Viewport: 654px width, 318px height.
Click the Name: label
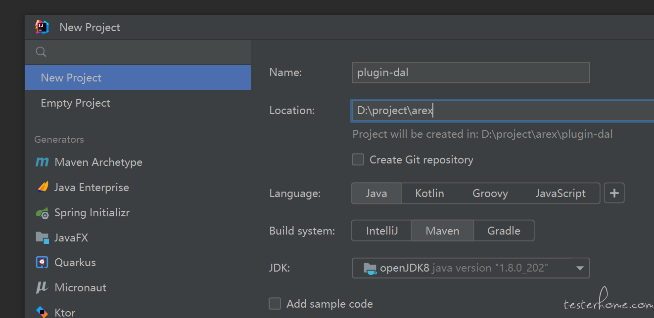click(285, 73)
